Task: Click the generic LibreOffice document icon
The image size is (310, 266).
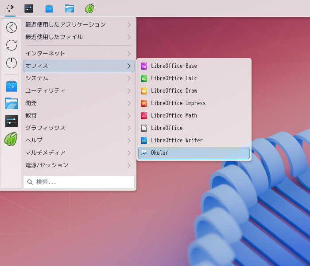Action: click(x=144, y=128)
